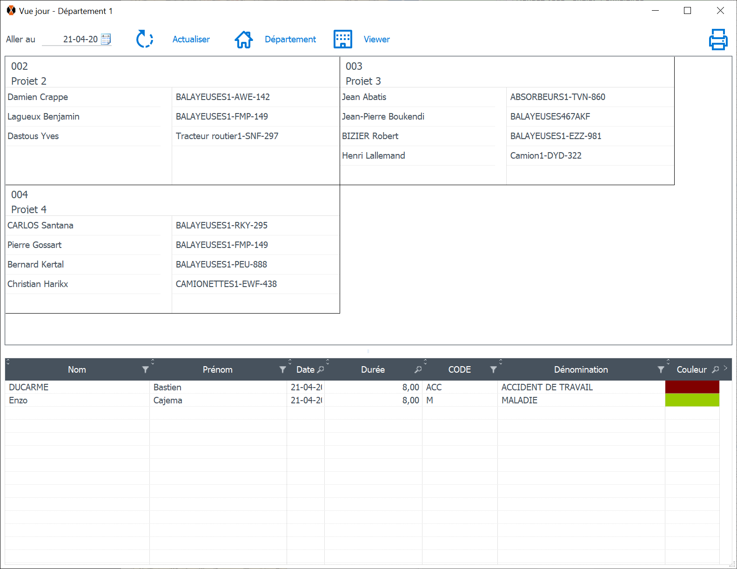Click the search icon in Durée column
737x569 pixels.
[418, 369]
